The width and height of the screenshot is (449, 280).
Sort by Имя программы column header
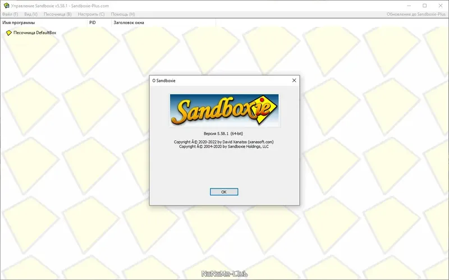click(x=44, y=22)
